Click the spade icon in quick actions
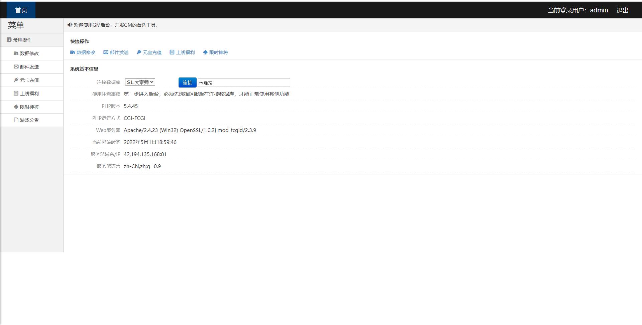The image size is (642, 325). (205, 52)
